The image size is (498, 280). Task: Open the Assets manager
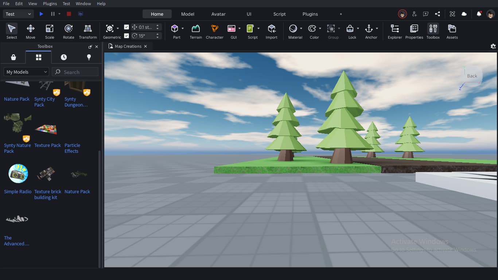pyautogui.click(x=452, y=31)
